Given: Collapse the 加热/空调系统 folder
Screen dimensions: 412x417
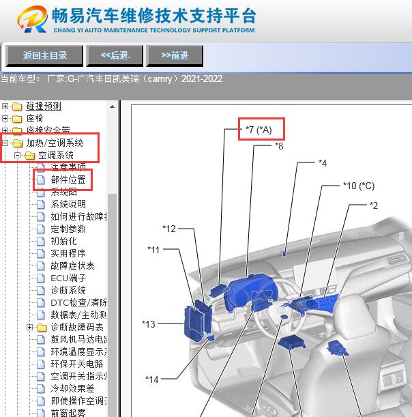Looking at the screenshot, I should (x=5, y=143).
